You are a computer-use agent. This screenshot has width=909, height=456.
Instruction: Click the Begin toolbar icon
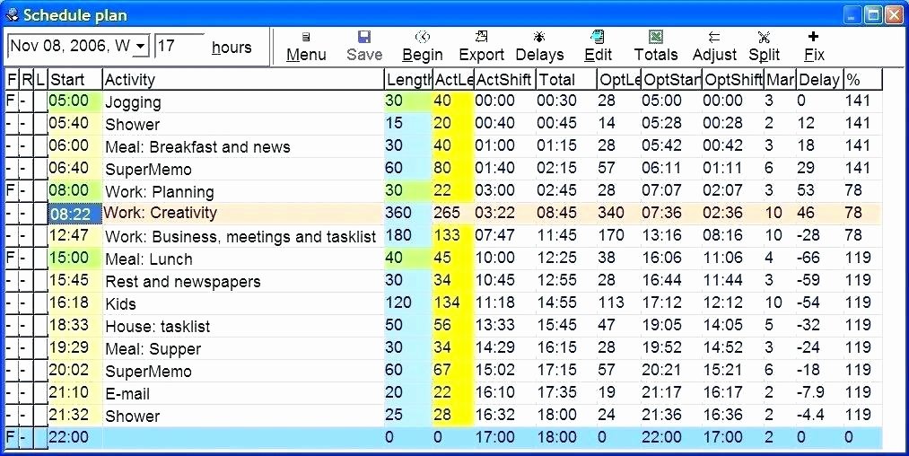(x=423, y=38)
